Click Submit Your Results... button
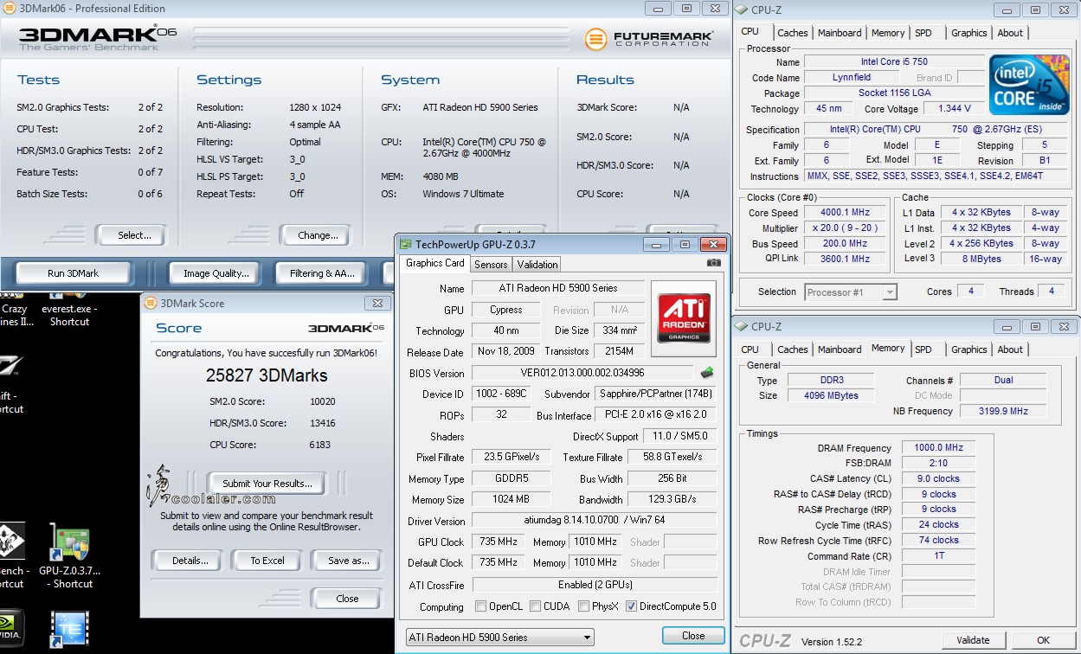This screenshot has height=654, width=1081. point(267,483)
